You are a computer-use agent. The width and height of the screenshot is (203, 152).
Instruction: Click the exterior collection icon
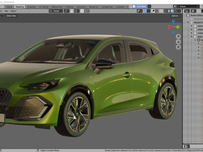click(195, 26)
